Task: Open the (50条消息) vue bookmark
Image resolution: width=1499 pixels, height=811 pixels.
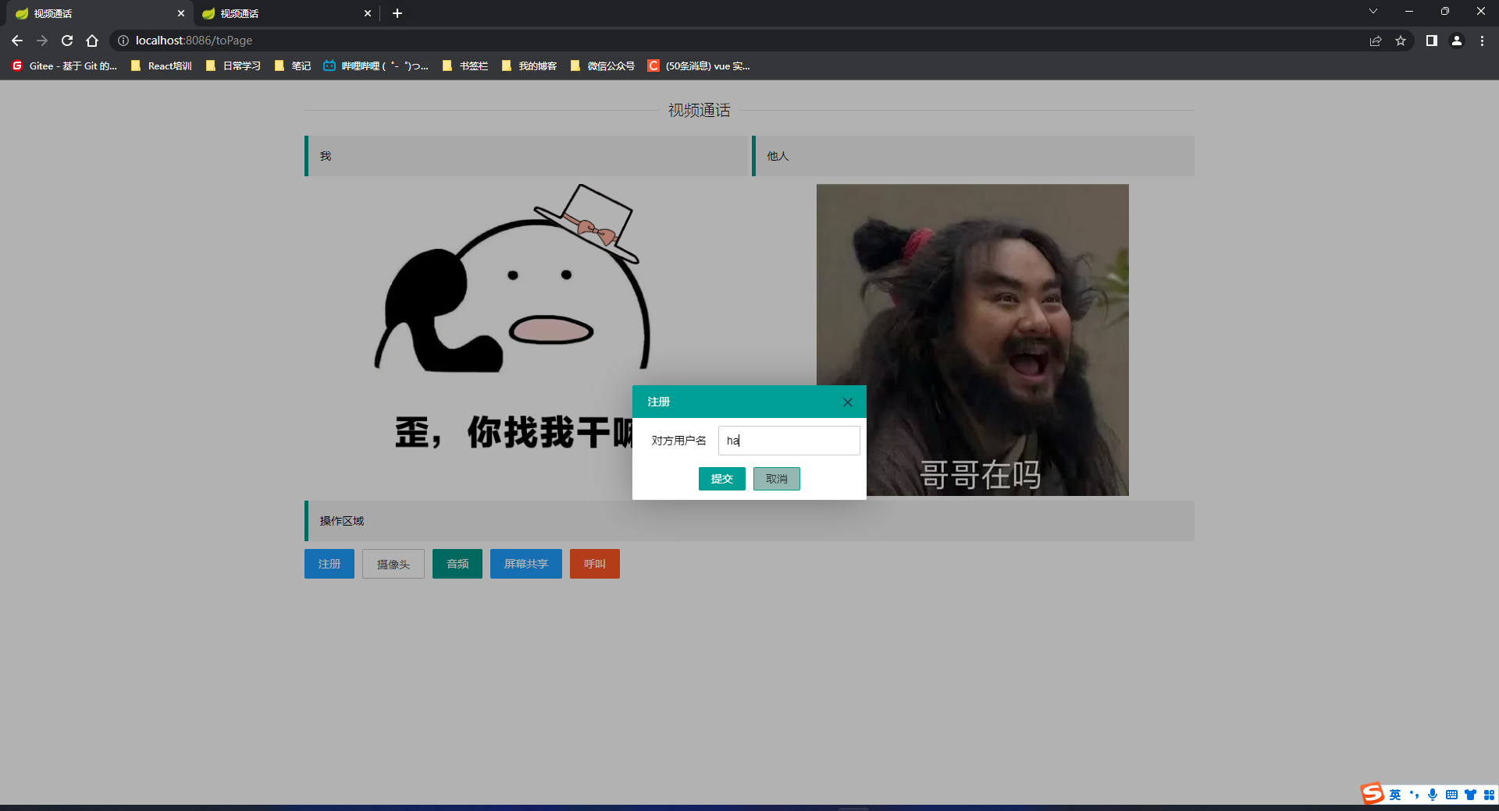Action: click(x=700, y=66)
